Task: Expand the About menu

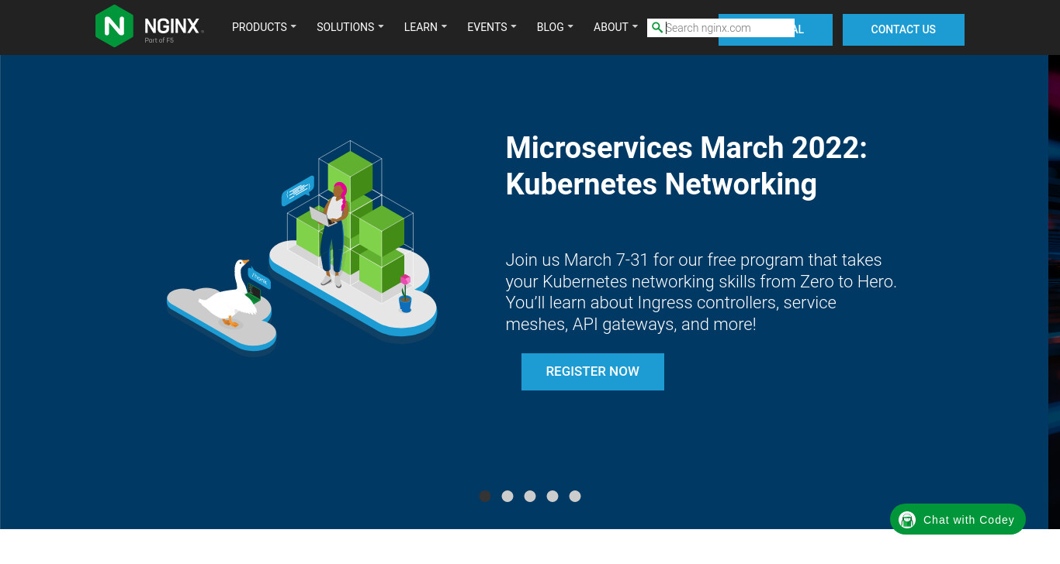Action: pyautogui.click(x=615, y=27)
